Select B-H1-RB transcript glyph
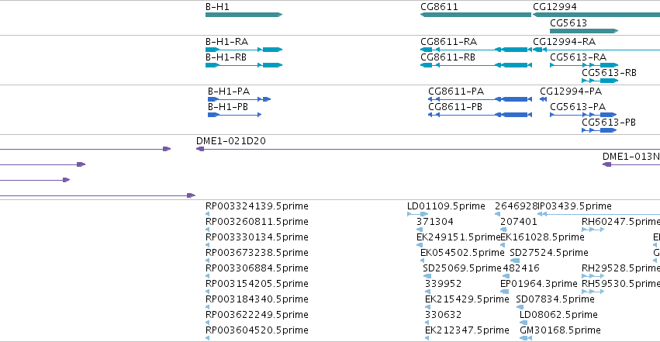 pos(244,65)
